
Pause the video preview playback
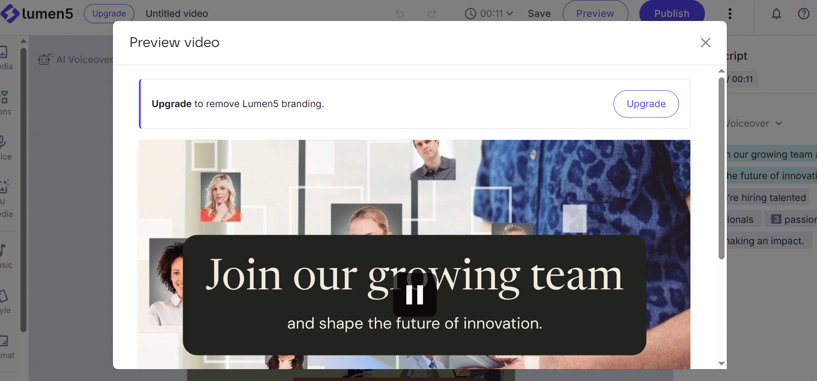point(415,295)
